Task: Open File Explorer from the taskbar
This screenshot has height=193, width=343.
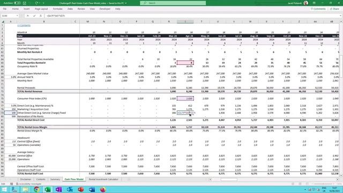Action: pyautogui.click(x=25, y=189)
